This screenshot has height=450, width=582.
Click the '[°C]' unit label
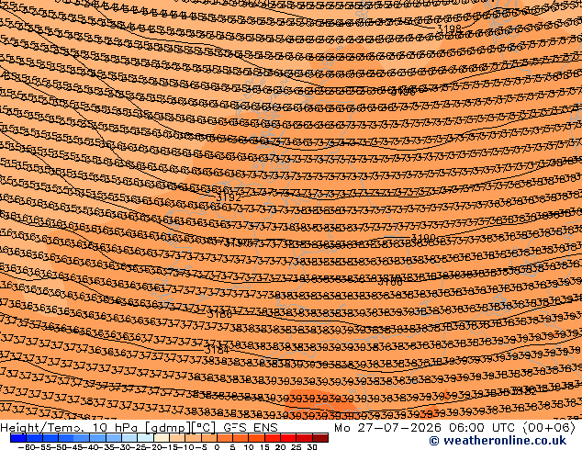(204, 428)
